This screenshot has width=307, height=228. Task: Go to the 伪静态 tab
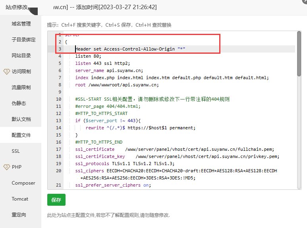click(18, 103)
